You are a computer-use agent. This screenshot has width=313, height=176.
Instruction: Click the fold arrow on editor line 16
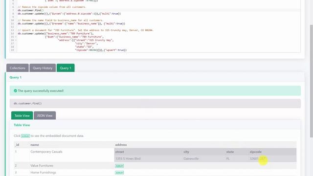point(16,40)
